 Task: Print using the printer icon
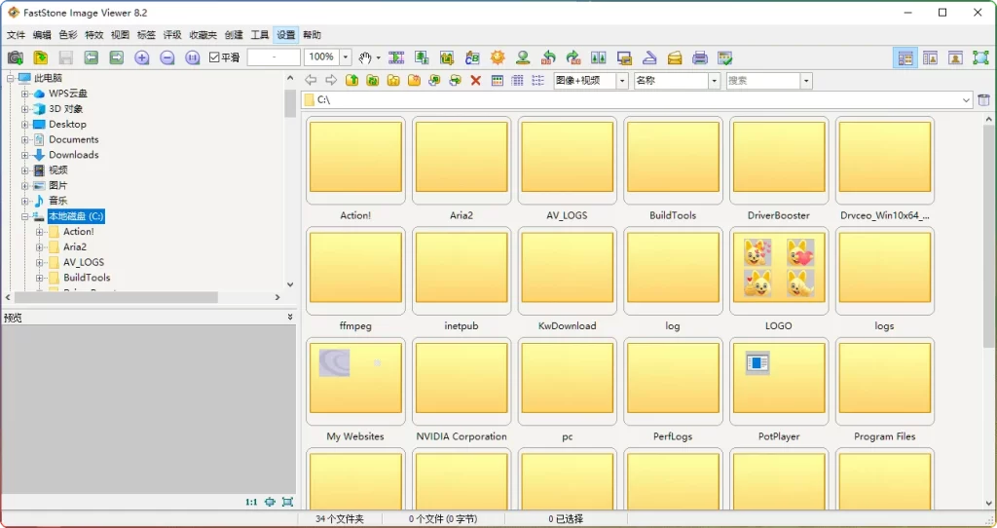700,57
